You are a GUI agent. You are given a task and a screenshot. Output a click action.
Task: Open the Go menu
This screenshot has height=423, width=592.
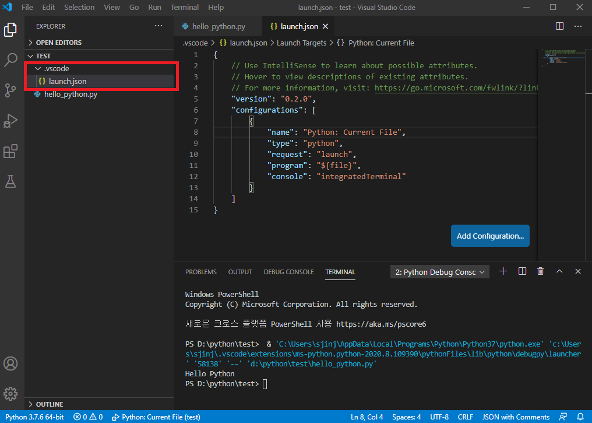pos(134,7)
